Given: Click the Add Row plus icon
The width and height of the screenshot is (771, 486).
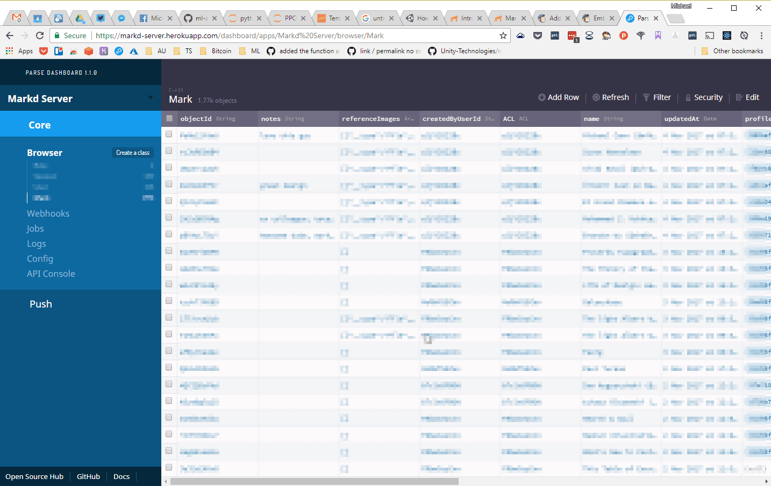Looking at the screenshot, I should click(x=542, y=97).
